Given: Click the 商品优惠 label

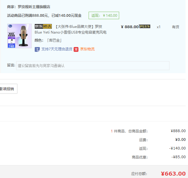Looking at the screenshot, I should [140, 157].
